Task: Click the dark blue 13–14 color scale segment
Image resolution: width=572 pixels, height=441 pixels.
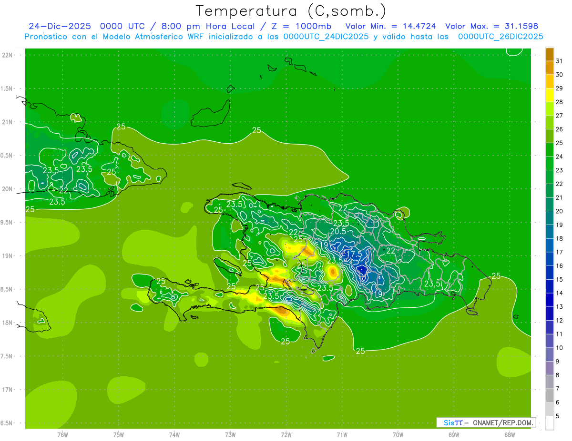Action: [550, 300]
